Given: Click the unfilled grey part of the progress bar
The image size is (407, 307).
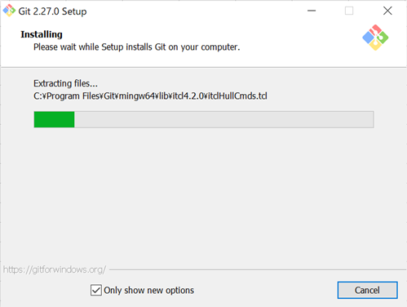Looking at the screenshot, I should point(223,119).
